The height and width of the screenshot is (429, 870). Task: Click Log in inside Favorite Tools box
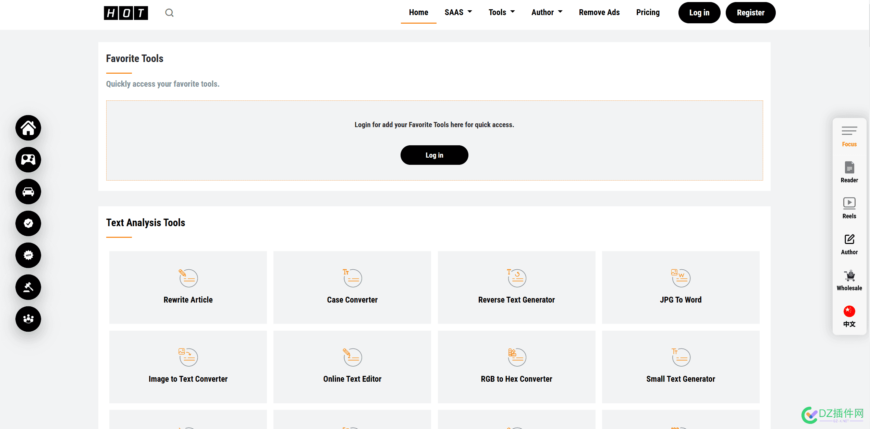434,155
